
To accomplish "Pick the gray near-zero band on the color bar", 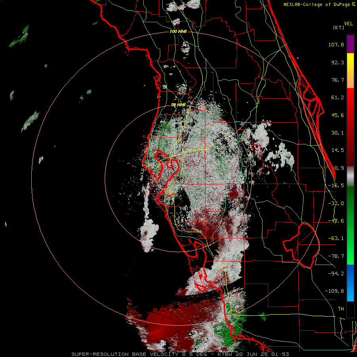I will coord(350,176).
